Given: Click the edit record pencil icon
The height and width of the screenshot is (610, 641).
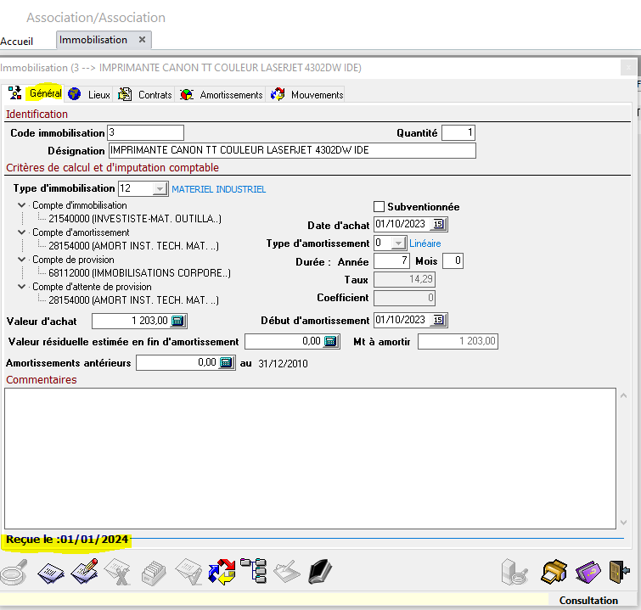Looking at the screenshot, I should (x=85, y=571).
